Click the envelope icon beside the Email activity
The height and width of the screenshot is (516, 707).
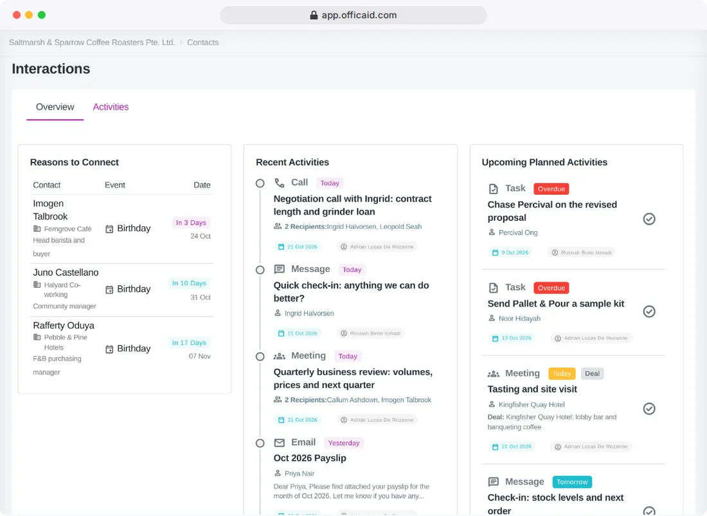click(280, 443)
